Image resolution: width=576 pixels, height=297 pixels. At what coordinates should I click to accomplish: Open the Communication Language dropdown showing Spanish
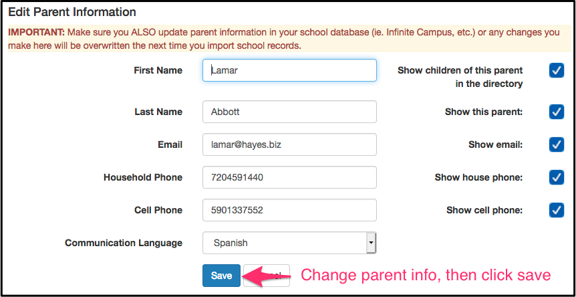coord(289,243)
